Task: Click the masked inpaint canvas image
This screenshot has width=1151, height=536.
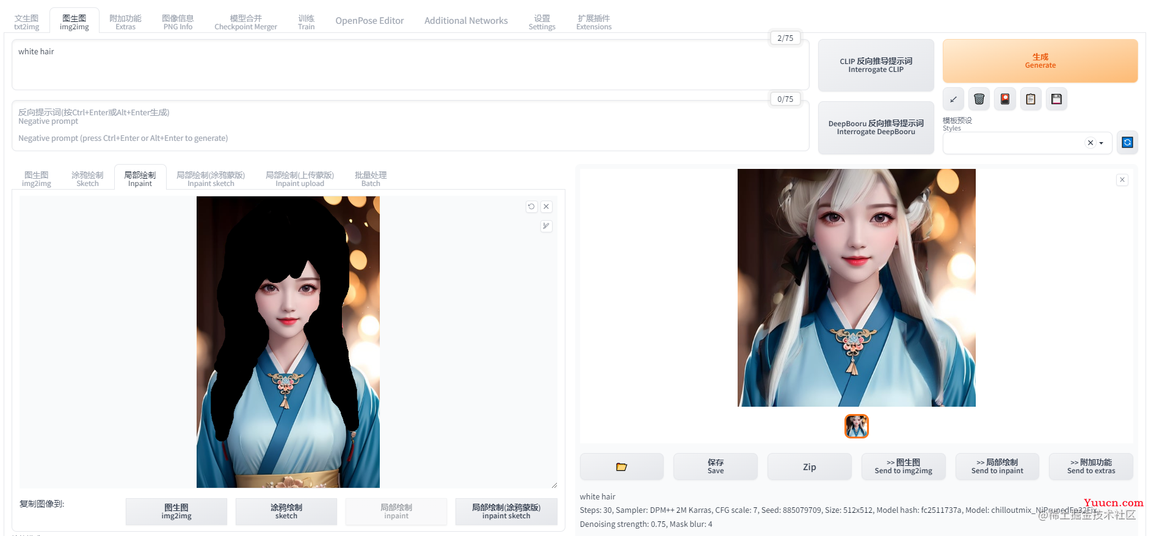Action: point(288,342)
